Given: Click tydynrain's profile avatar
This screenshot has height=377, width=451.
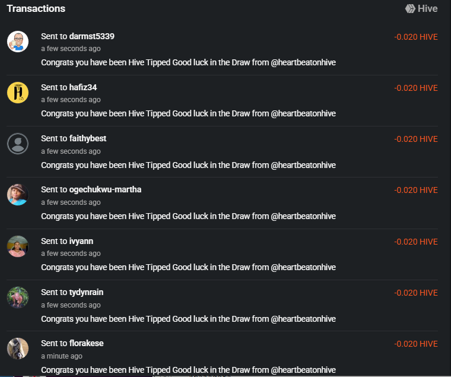Looking at the screenshot, I should (18, 297).
